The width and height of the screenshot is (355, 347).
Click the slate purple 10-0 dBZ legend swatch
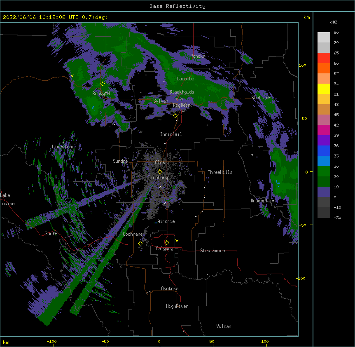pyautogui.click(x=324, y=192)
